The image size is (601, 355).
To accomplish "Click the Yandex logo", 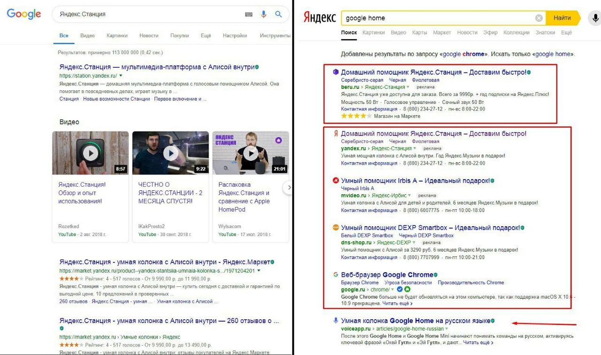I will point(320,18).
